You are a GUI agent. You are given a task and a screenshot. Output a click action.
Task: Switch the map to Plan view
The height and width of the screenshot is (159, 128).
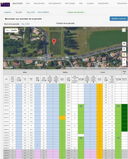[7, 30]
